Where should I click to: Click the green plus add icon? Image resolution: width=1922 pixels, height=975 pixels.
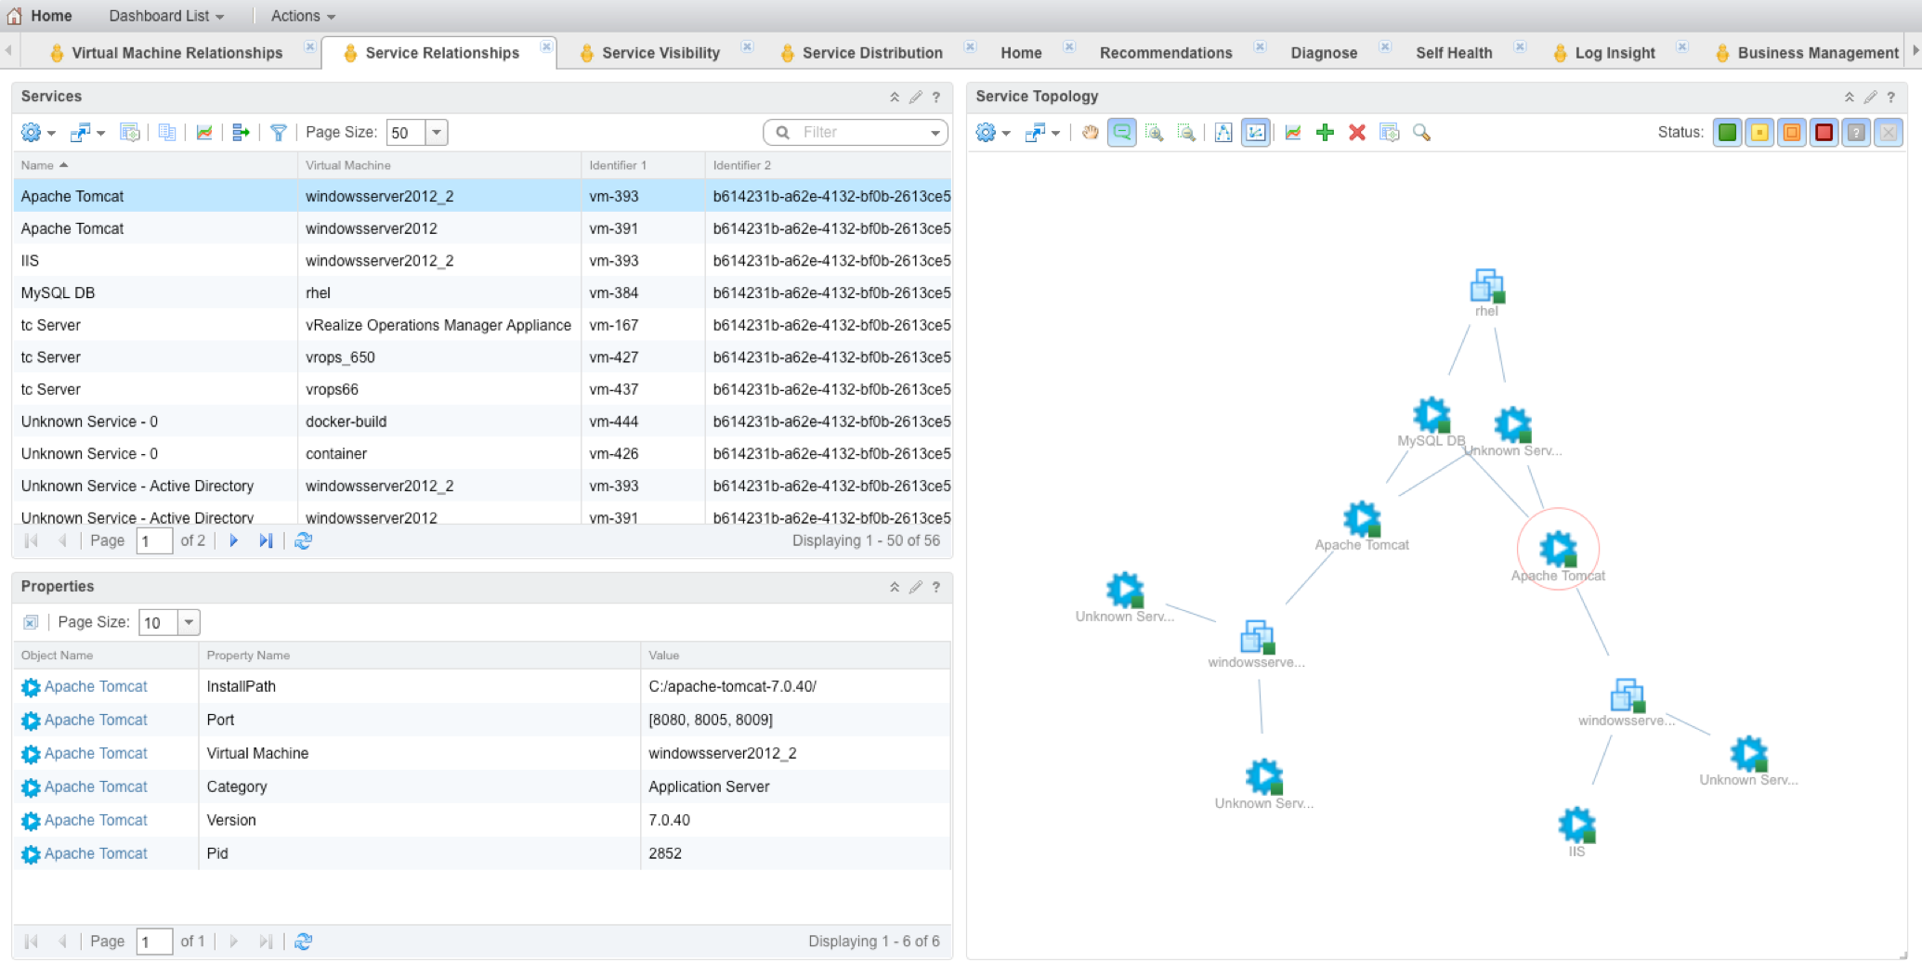tap(1325, 133)
